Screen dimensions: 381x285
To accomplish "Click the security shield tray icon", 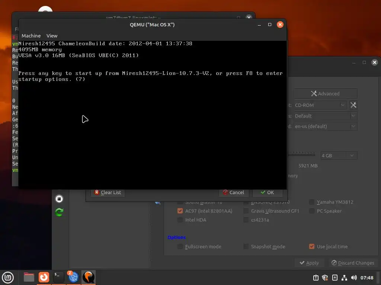I will click(325, 278).
